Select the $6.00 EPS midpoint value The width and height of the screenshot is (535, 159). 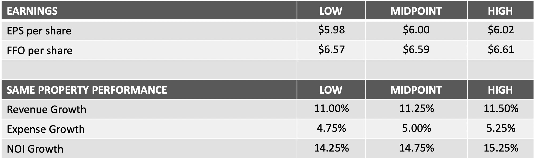pyautogui.click(x=416, y=30)
